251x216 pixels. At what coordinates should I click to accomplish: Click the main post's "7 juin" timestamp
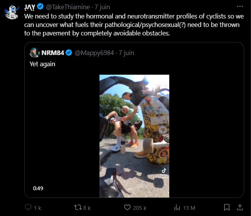click(102, 7)
